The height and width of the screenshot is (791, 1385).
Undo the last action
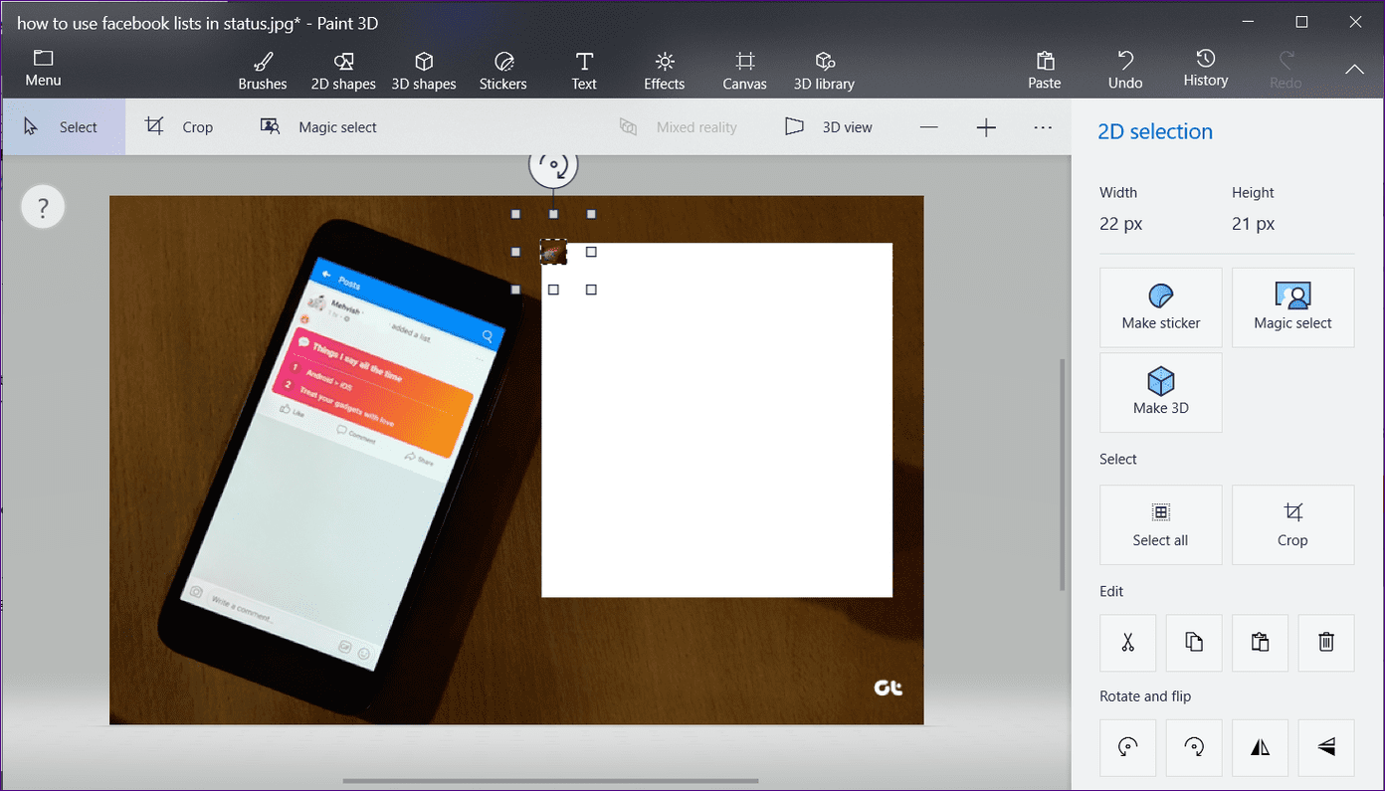point(1125,71)
